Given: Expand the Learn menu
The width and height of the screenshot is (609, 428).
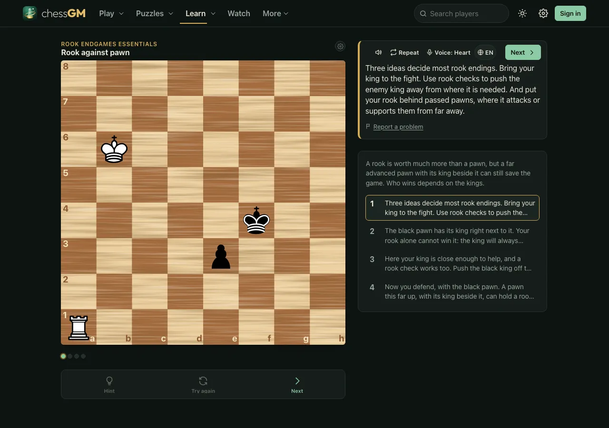Looking at the screenshot, I should (x=200, y=13).
